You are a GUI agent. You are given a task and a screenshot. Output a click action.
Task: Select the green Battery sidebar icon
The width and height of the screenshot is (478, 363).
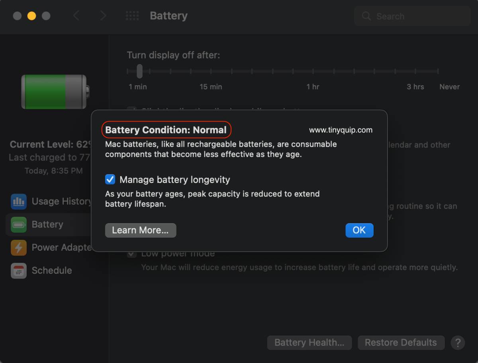(x=19, y=224)
